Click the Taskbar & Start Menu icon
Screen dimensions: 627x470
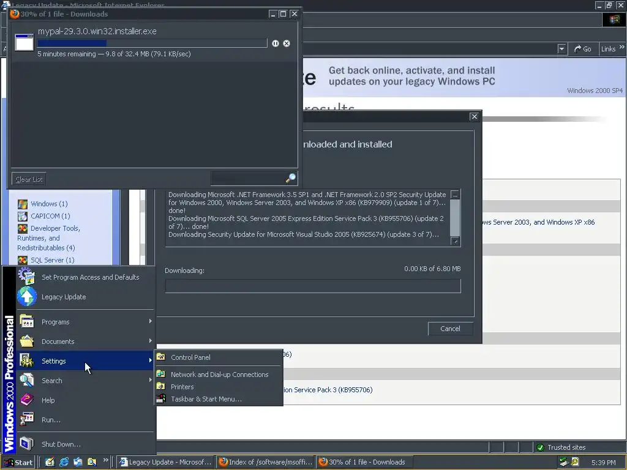(161, 398)
